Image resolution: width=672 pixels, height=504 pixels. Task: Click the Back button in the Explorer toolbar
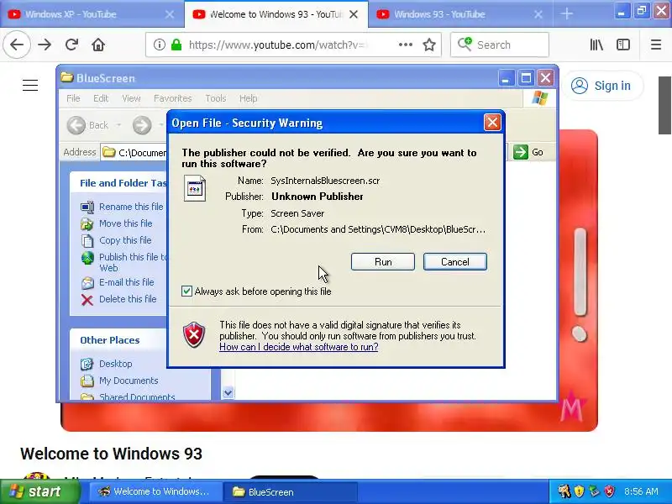tap(88, 125)
